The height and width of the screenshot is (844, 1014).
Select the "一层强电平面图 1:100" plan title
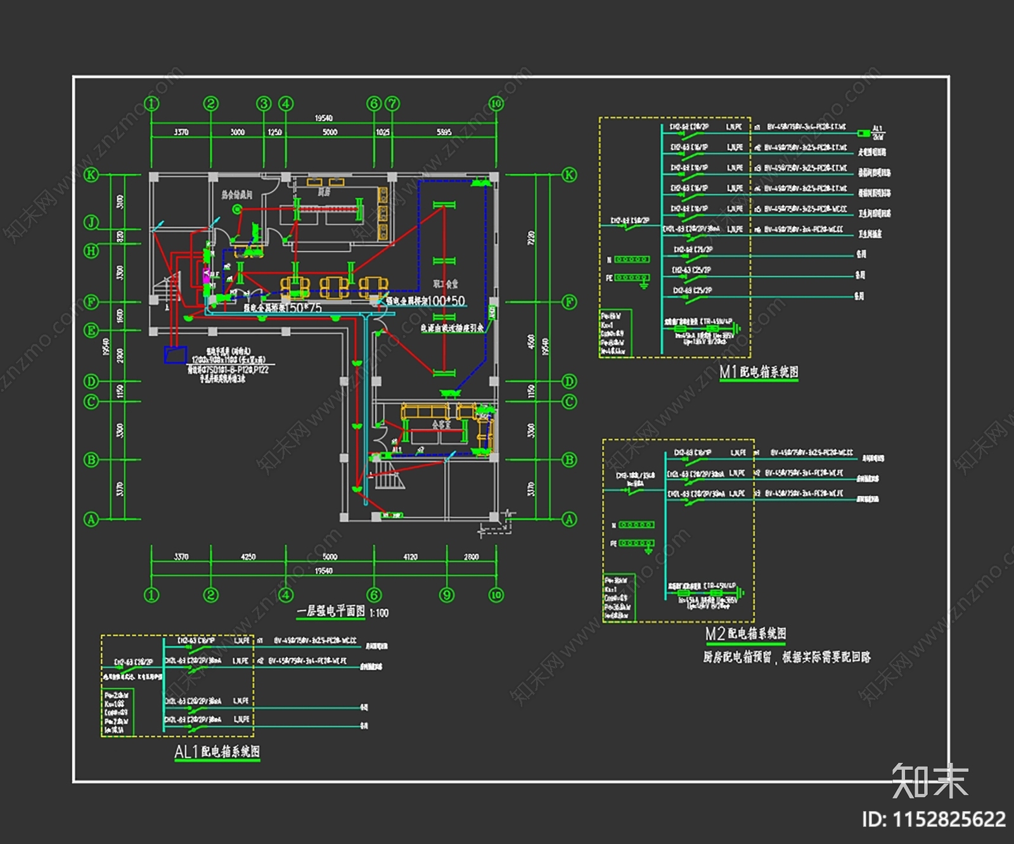343,611
